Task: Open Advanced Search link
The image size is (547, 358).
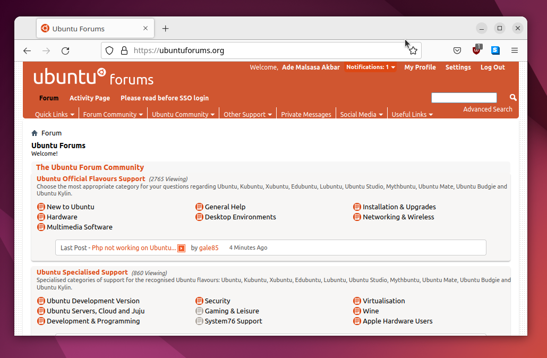Action: coord(488,109)
